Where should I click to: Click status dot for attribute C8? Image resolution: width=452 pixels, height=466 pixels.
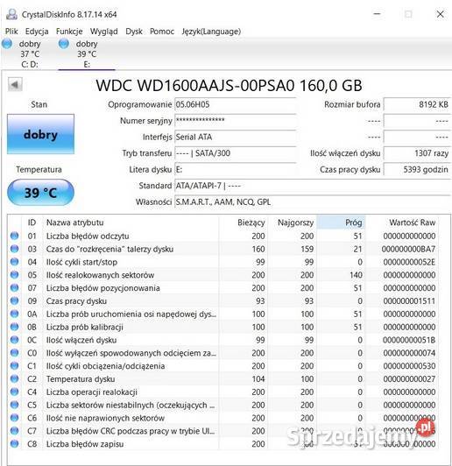14,444
